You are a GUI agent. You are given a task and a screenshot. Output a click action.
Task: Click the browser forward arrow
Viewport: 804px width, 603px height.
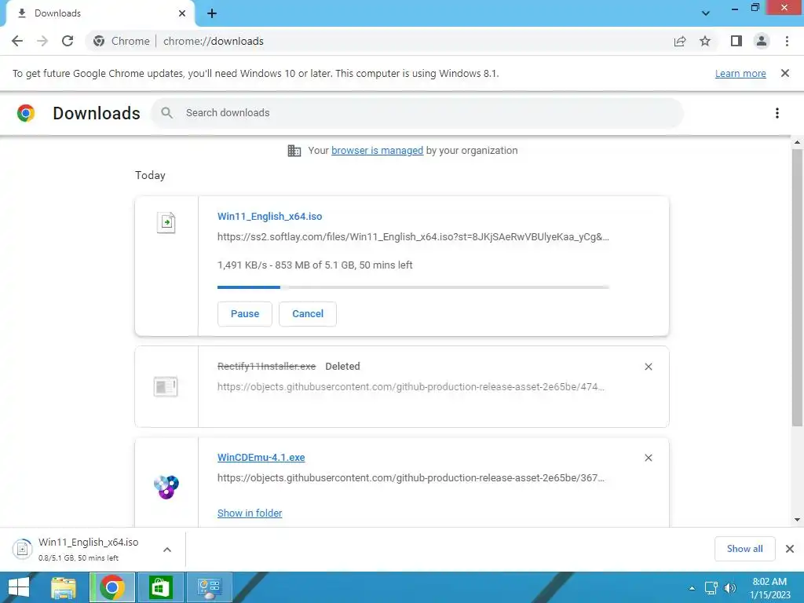(x=42, y=41)
